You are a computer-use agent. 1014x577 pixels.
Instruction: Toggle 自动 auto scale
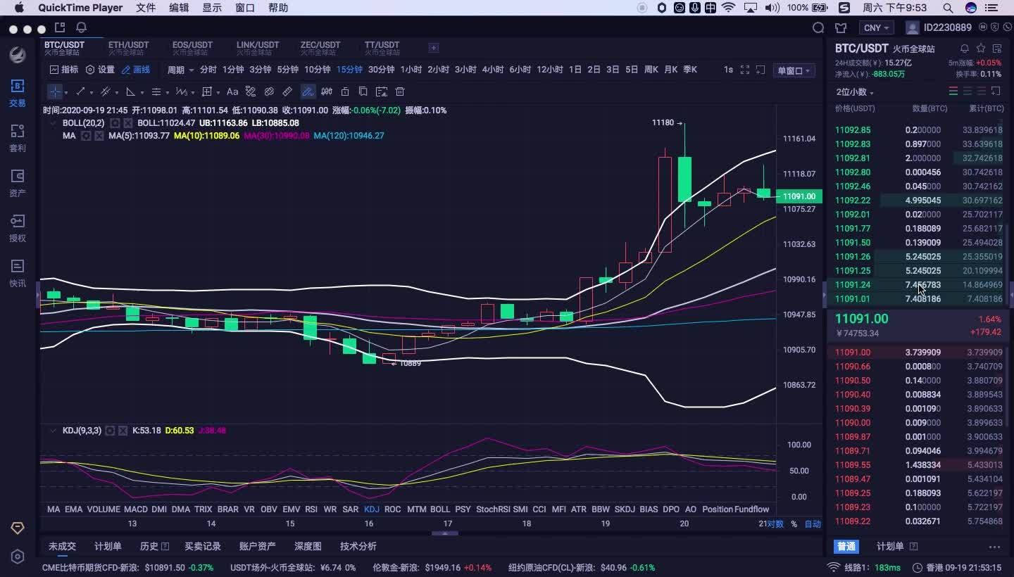click(813, 524)
